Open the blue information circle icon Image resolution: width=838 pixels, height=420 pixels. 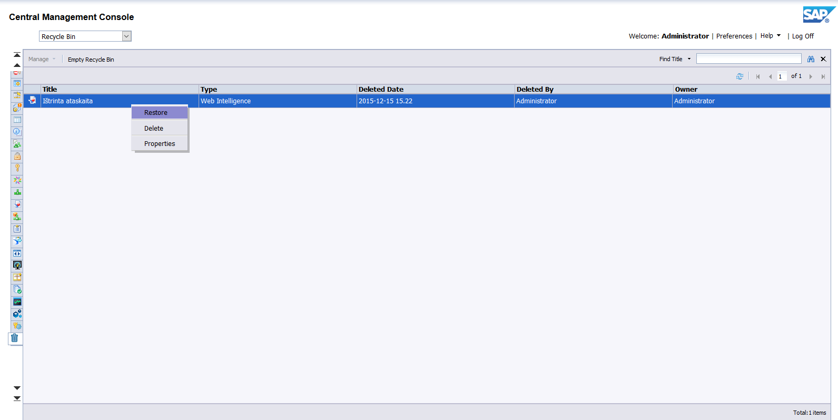[x=17, y=132]
